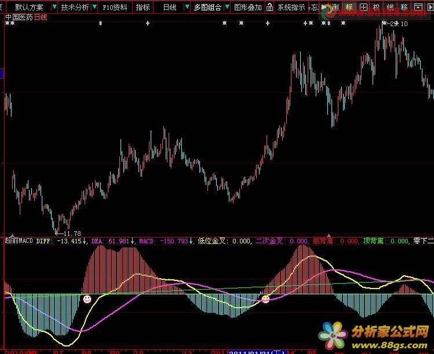The width and height of the screenshot is (434, 354).
Task: Open the 指标 menu
Action: coord(143,7)
